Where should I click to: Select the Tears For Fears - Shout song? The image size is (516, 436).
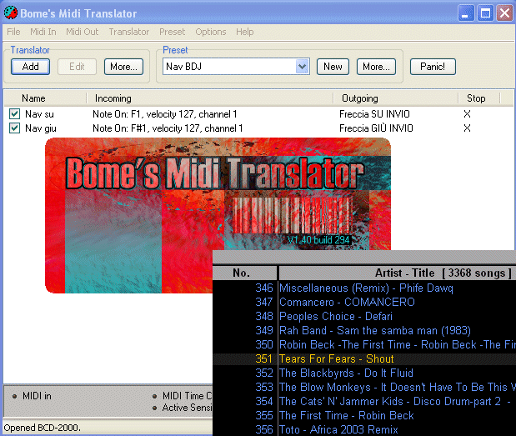(336, 358)
